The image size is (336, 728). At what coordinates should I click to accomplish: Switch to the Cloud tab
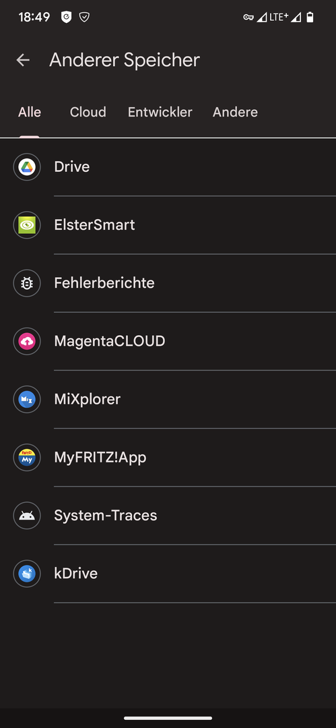point(88,112)
